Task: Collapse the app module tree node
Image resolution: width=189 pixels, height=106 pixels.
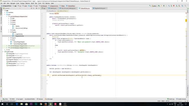Action: [3, 11]
